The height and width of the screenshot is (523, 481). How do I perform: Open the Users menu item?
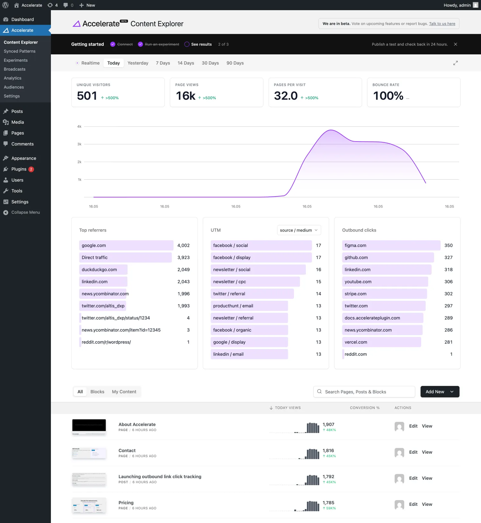[25, 180]
